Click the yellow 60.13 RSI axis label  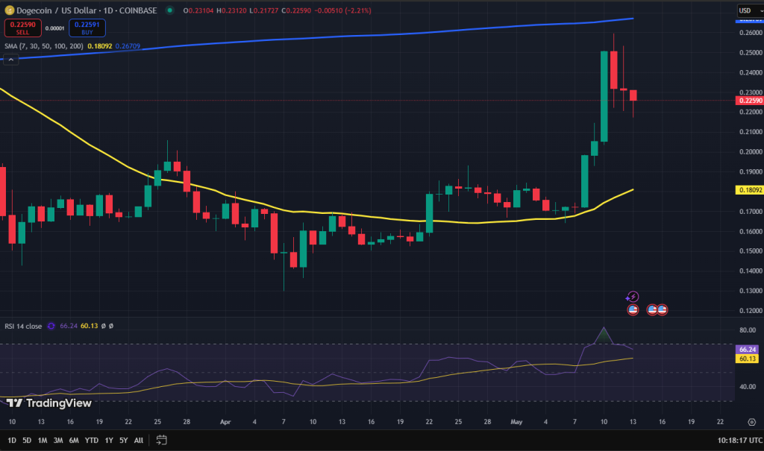746,359
